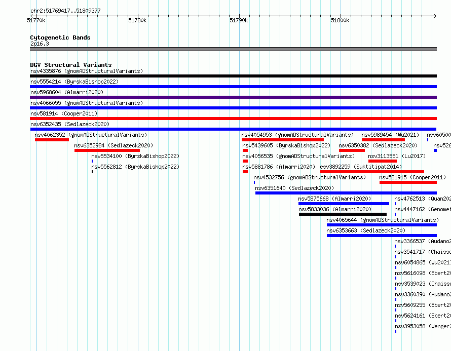Open nsv5562812 (ByrskaBishop2022) entry

pos(135,167)
